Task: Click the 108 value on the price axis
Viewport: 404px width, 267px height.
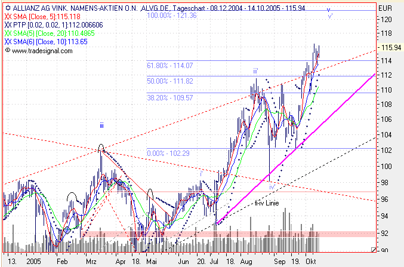Action: (387, 104)
